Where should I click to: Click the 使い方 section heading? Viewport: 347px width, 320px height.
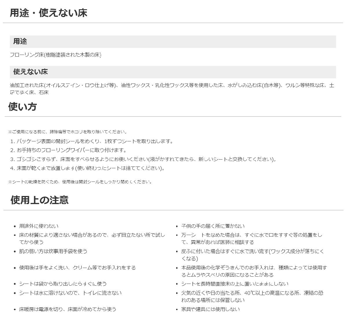23,107
